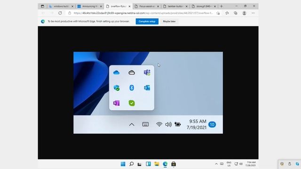
Task: Switch to the 'windows build' tab
Action: [61, 6]
